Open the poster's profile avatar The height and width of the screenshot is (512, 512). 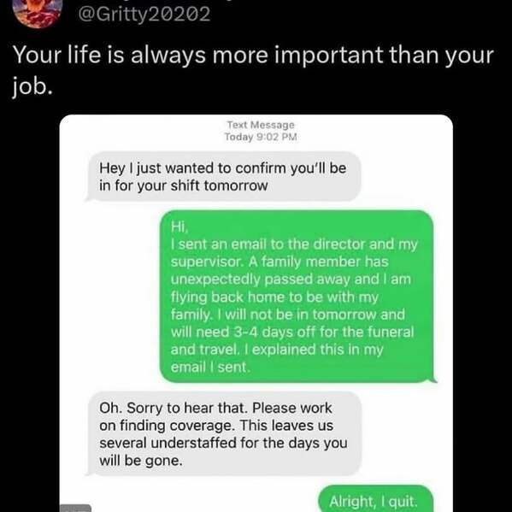click(x=38, y=11)
